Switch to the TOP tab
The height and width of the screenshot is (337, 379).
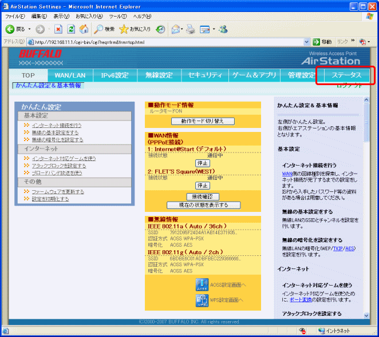point(28,75)
